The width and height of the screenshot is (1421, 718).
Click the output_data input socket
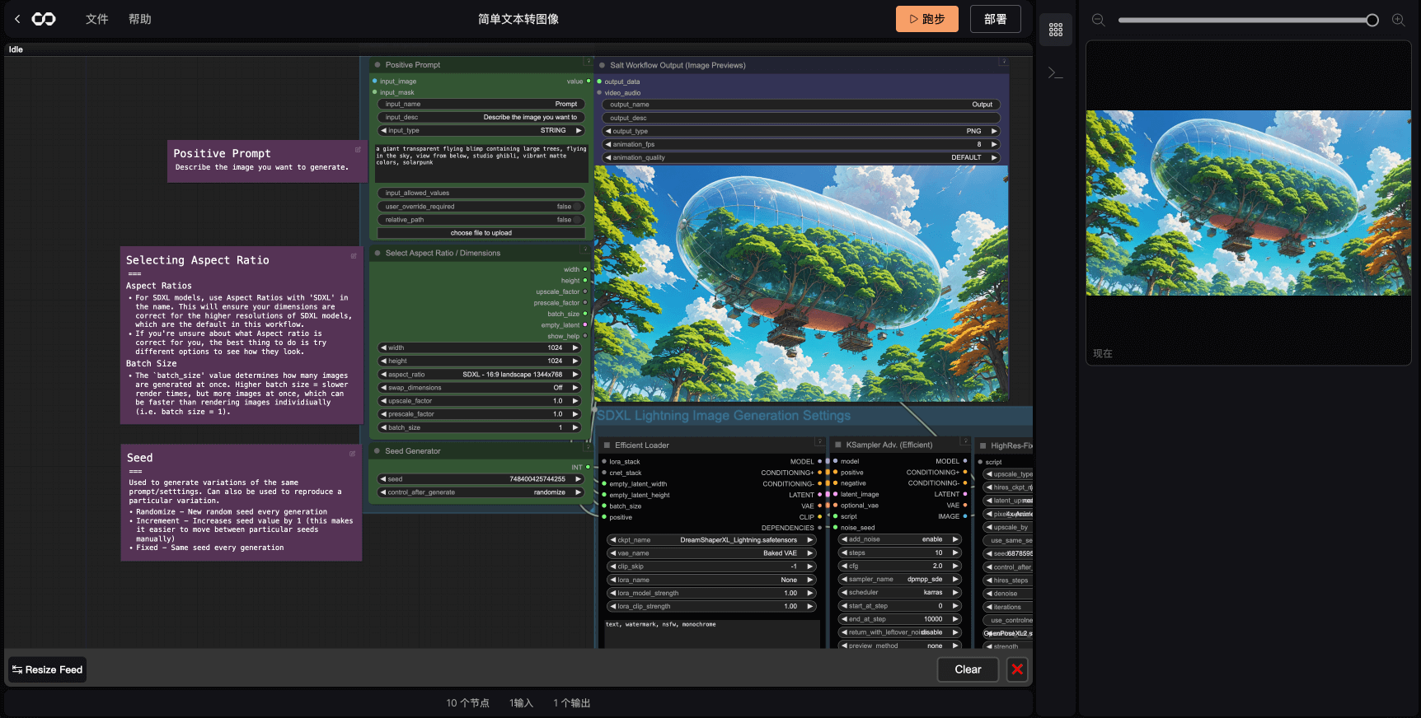(x=599, y=82)
